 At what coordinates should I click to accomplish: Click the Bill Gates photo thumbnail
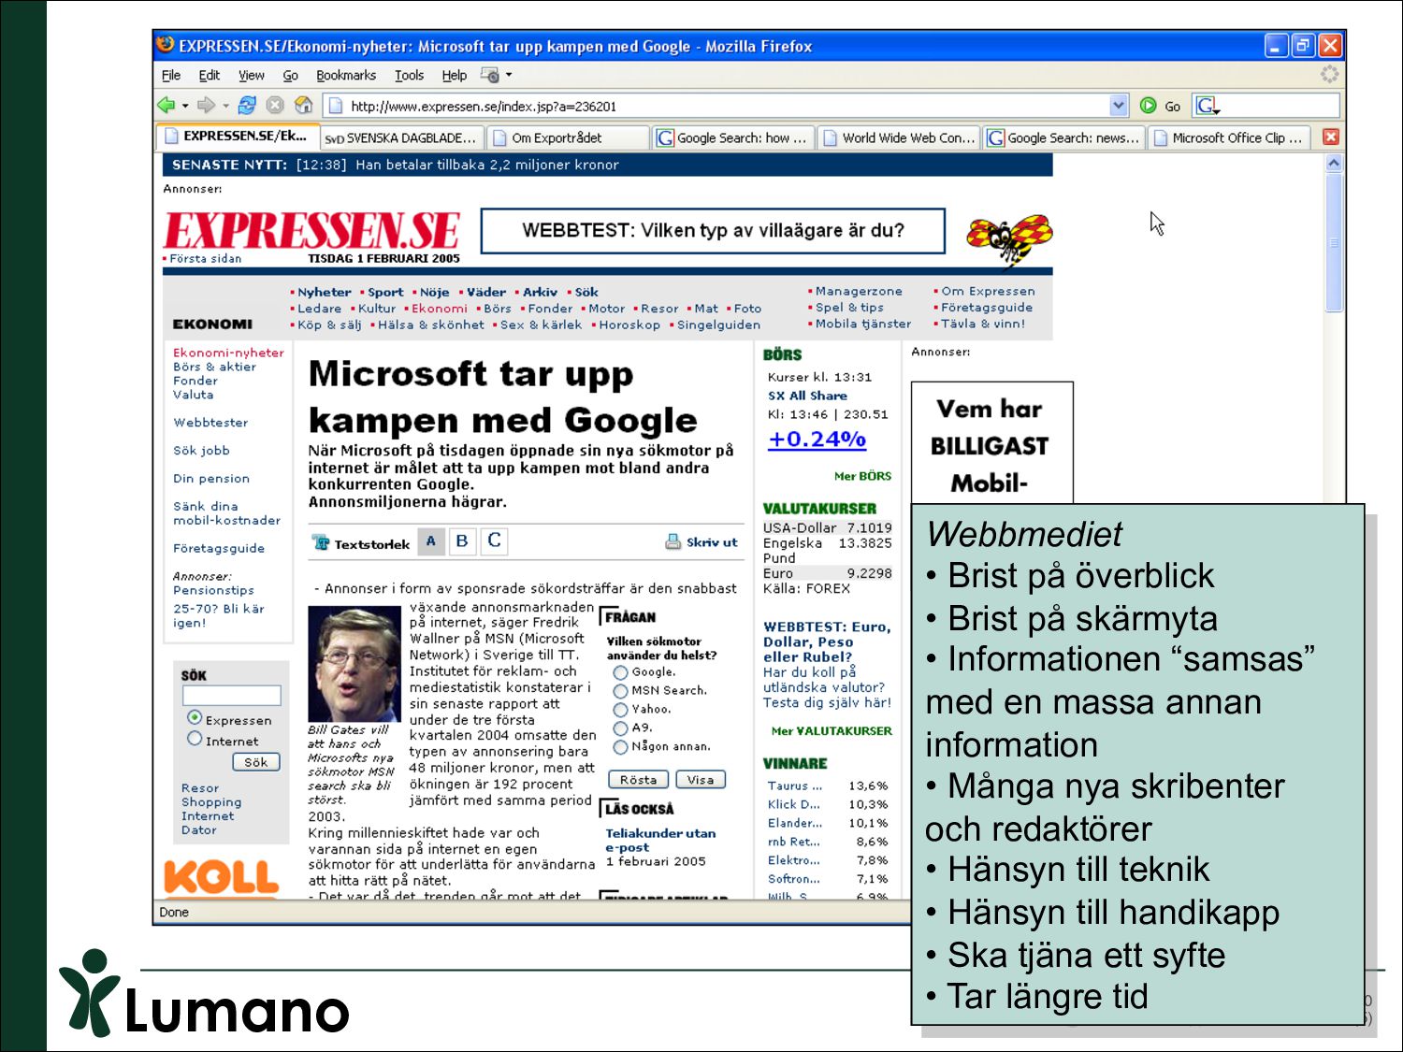354,664
